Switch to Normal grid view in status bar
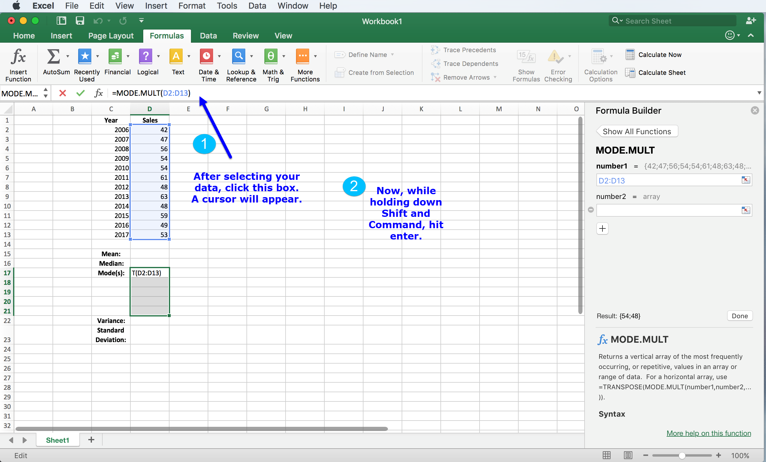This screenshot has height=462, width=766. [x=607, y=455]
